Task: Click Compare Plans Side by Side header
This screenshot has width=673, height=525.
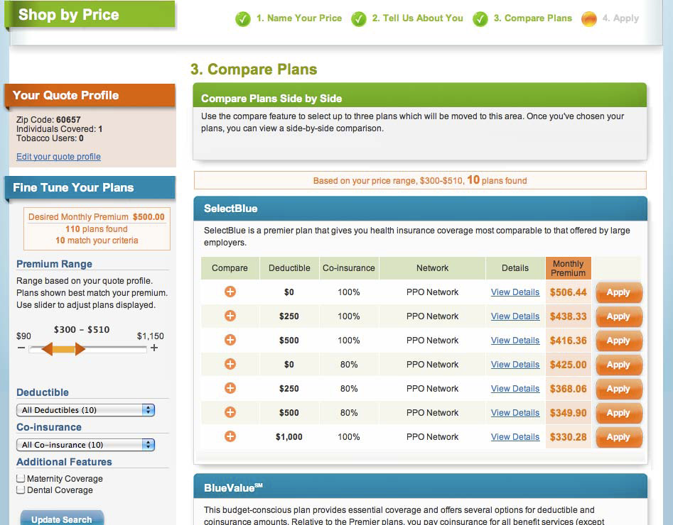Action: coord(271,99)
